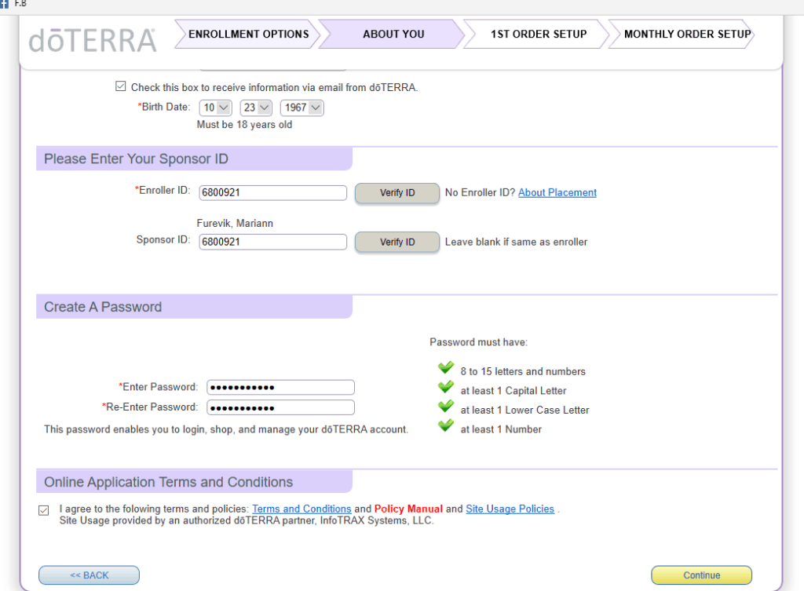Viewport: 804px width, 591px height.
Task: Select the About You step
Action: 393,34
